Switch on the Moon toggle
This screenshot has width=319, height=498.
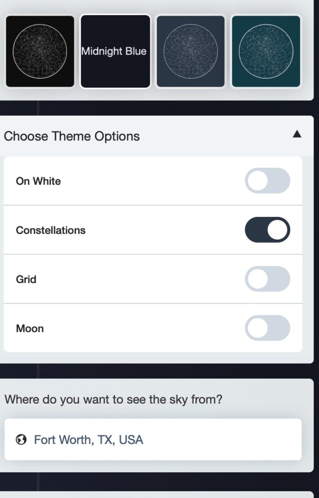coord(267,328)
